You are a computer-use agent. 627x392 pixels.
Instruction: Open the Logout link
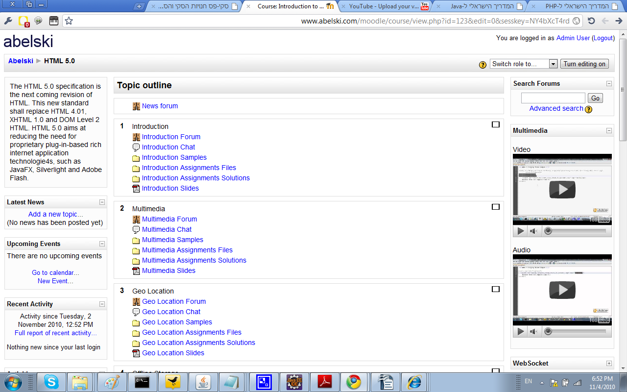pyautogui.click(x=603, y=38)
